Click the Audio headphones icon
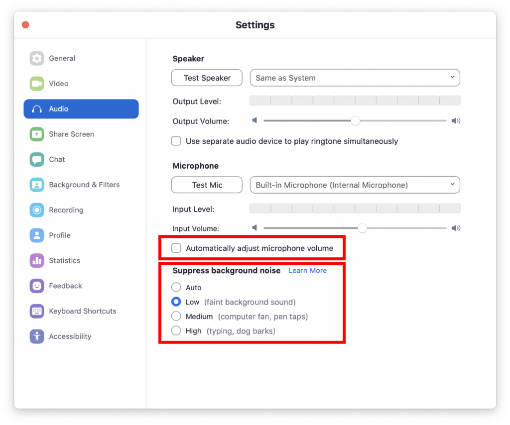 pyautogui.click(x=37, y=109)
